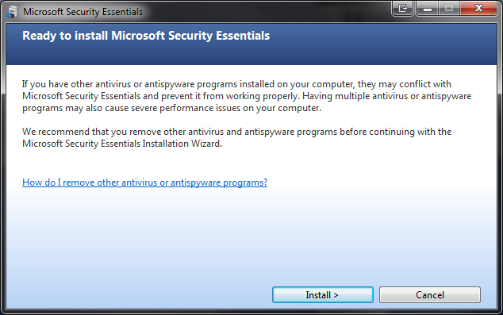
Task: Cancel the Security Essentials installation
Action: coord(430,294)
